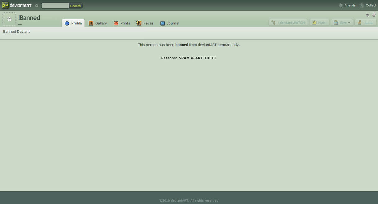
Task: Switch to the Faves tab
Action: point(145,23)
